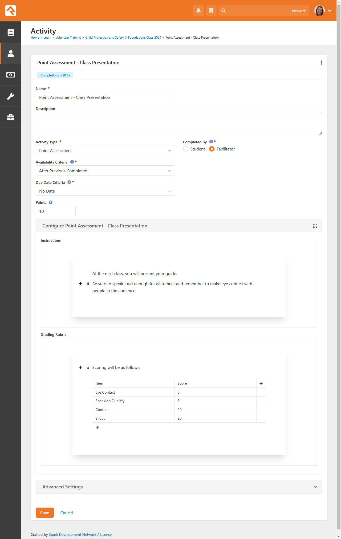Screen dimensions: 341x539
Task: Go to Child Protection and Safety breadcrumb
Action: click(104, 38)
